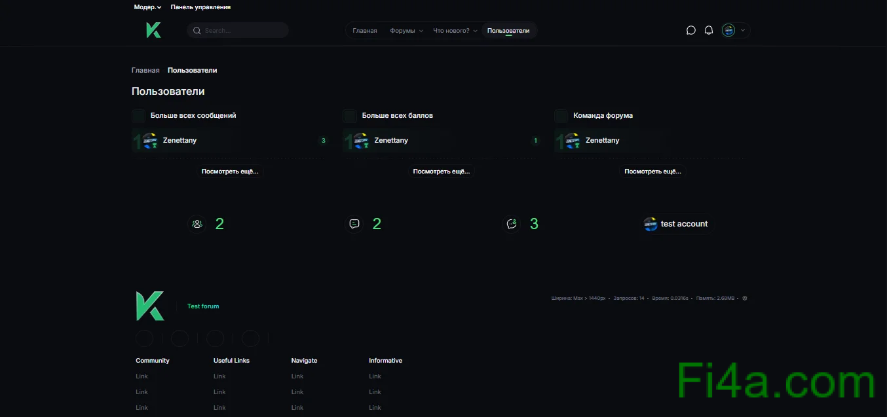Expand the Модер. dropdown menu
The height and width of the screenshot is (417, 887).
click(x=147, y=7)
